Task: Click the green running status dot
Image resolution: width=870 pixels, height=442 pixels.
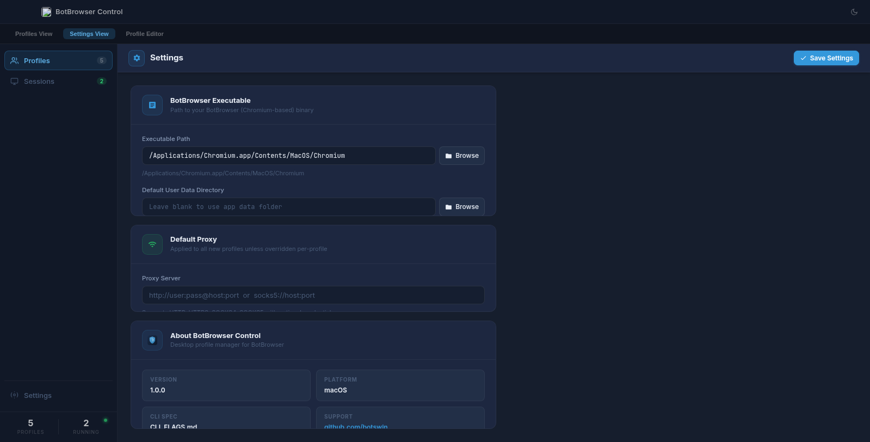Action: 106,420
